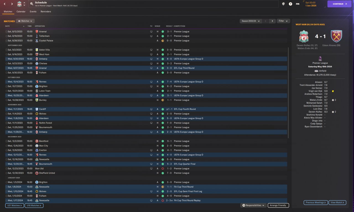The image size is (354, 212).
Task: Toggle the marker on the Sat, 9/30/2023 row
Action: (6, 73)
